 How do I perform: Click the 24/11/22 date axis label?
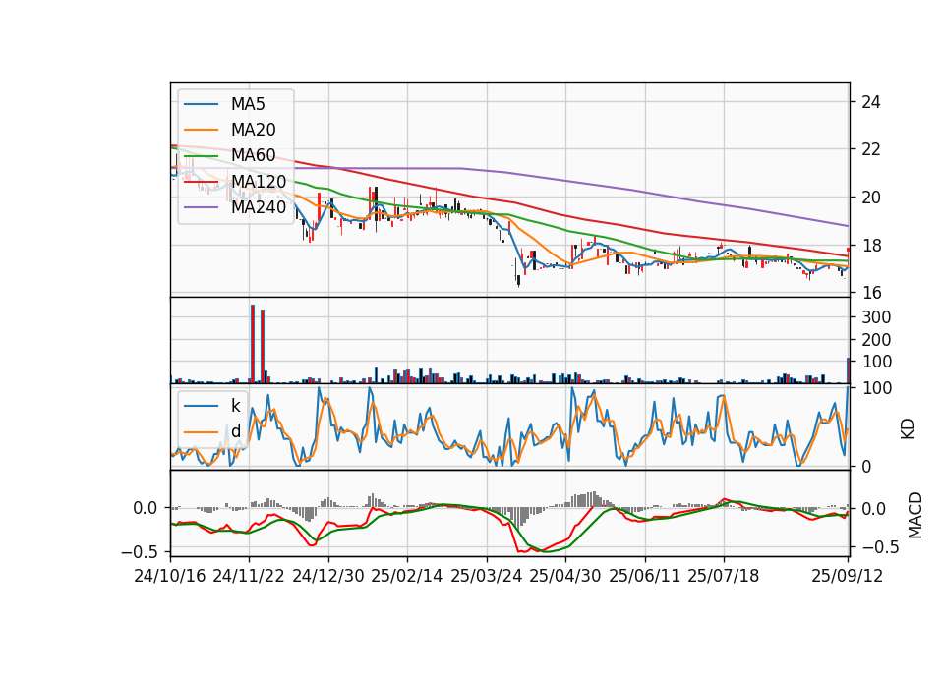pos(249,576)
